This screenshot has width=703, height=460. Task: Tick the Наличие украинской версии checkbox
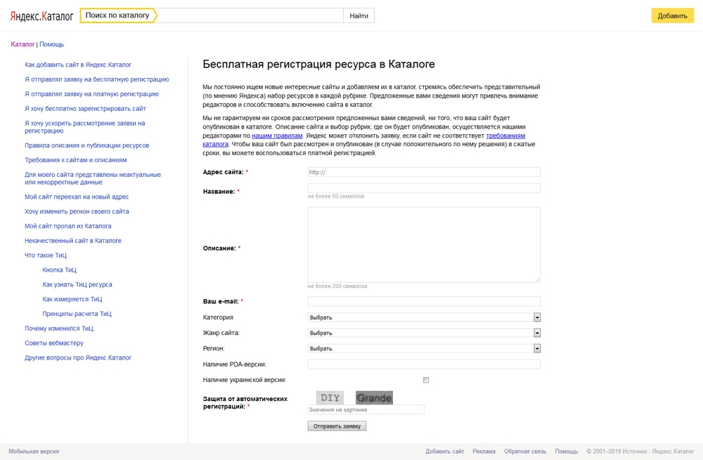click(426, 380)
